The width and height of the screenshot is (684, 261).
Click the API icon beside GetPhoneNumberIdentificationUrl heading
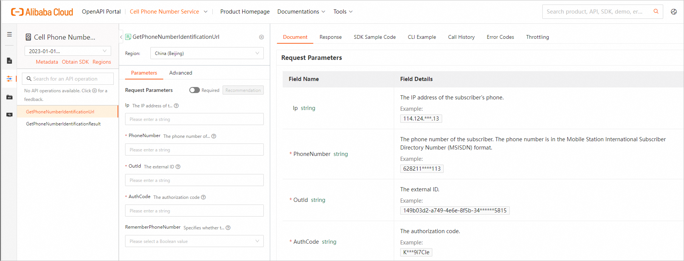pyautogui.click(x=128, y=37)
